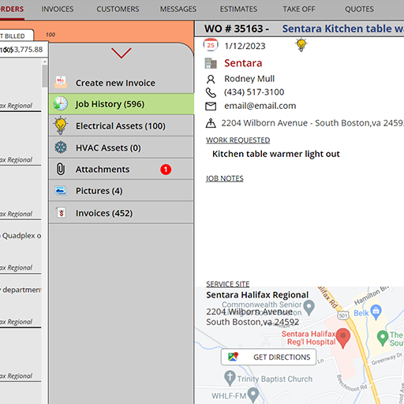Viewport: 404px width, 404px height.
Task: Click the red Sentara Halifax Hospital map marker
Action: coord(343,338)
